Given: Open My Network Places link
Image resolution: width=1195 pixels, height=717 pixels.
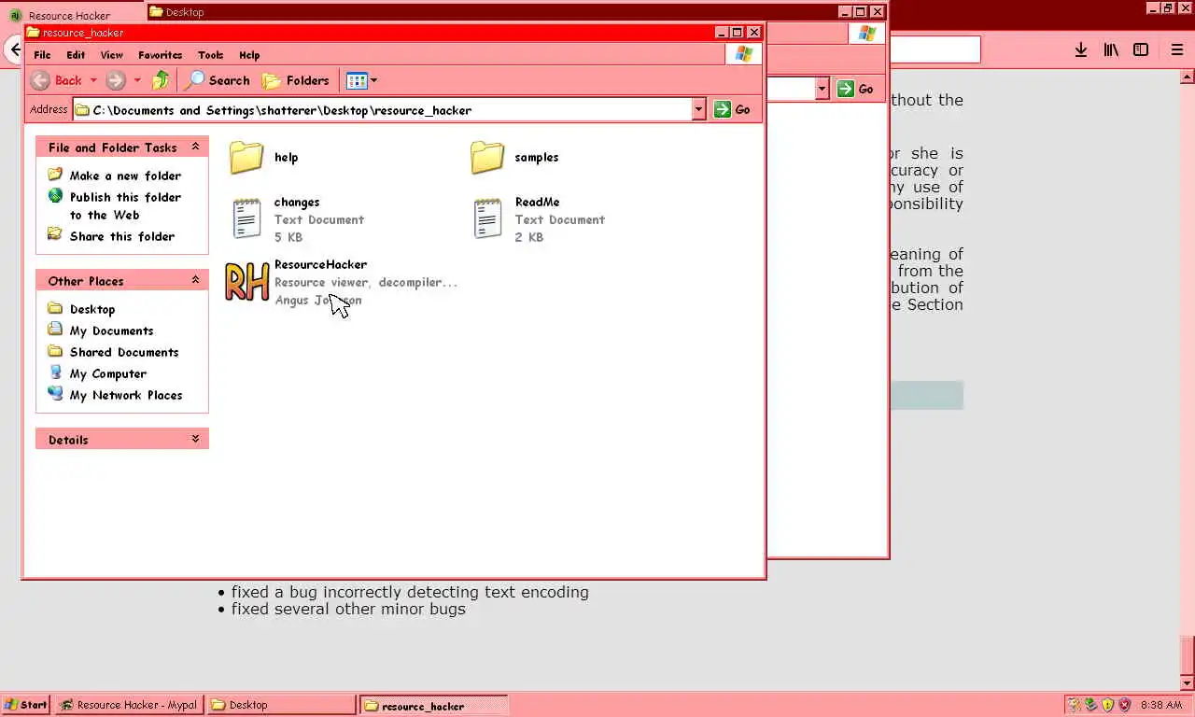Looking at the screenshot, I should pos(126,395).
